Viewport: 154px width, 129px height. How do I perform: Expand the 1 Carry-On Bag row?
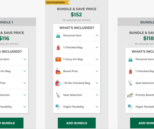[x=77, y=59]
